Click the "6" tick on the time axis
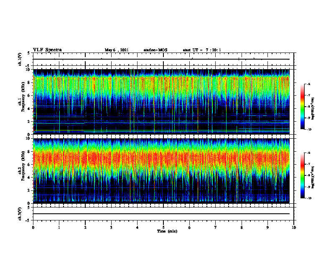Viewport: 331px width, 255px height. click(x=190, y=227)
